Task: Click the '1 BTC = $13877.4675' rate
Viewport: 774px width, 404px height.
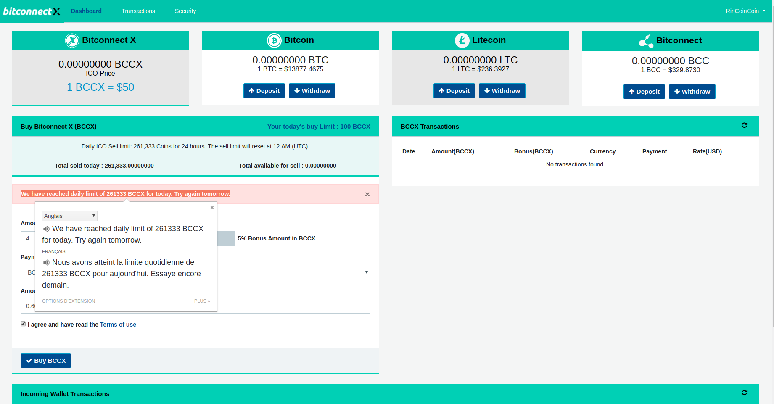Action: click(291, 69)
